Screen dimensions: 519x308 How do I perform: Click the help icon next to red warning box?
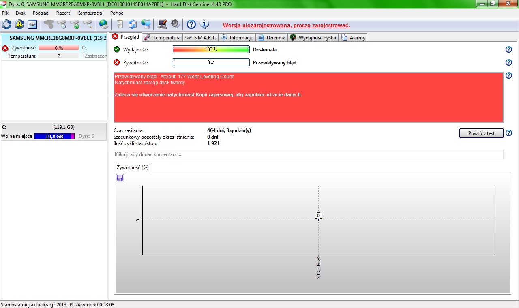tap(509, 75)
